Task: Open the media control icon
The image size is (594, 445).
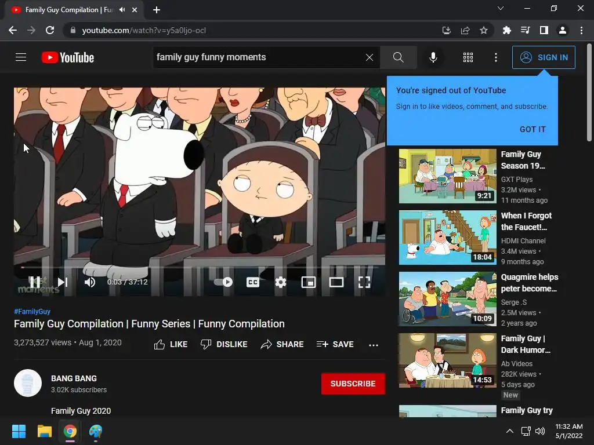Action: click(525, 30)
